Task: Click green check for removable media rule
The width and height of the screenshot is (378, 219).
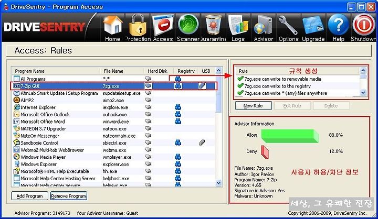Action: 240,79
